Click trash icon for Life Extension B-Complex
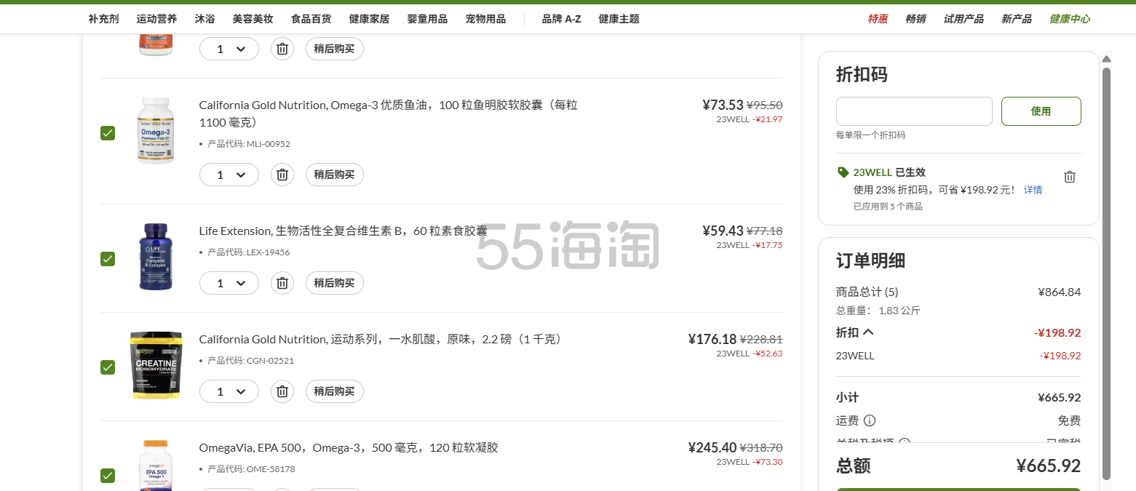The width and height of the screenshot is (1136, 491). (x=282, y=283)
